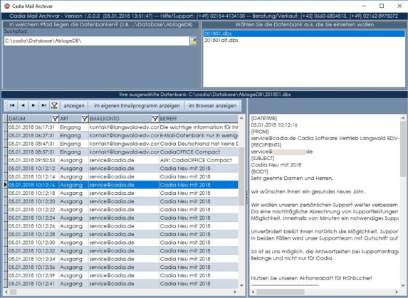Select row with subject CadiaOFFICE Compact at 08:57:31
The width and height of the screenshot is (408, 298).
(122, 152)
